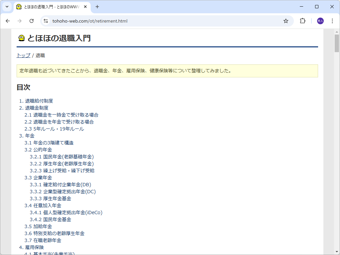
Task: Follow the トップ breadcrumb link
Action: (x=24, y=55)
